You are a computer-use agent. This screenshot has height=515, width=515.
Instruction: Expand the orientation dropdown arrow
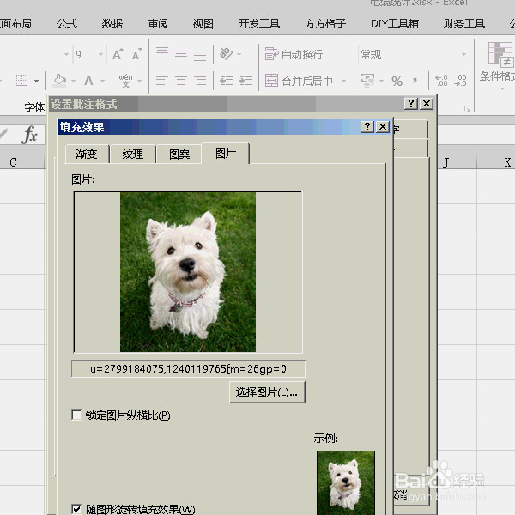click(239, 54)
